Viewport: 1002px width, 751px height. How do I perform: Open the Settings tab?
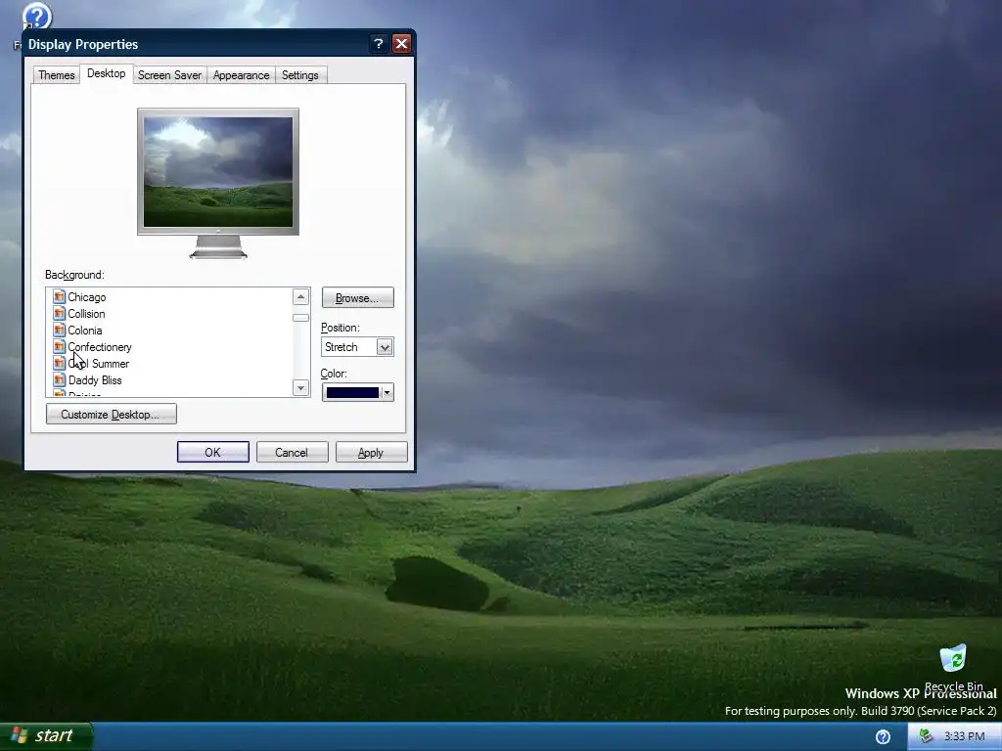pos(299,75)
